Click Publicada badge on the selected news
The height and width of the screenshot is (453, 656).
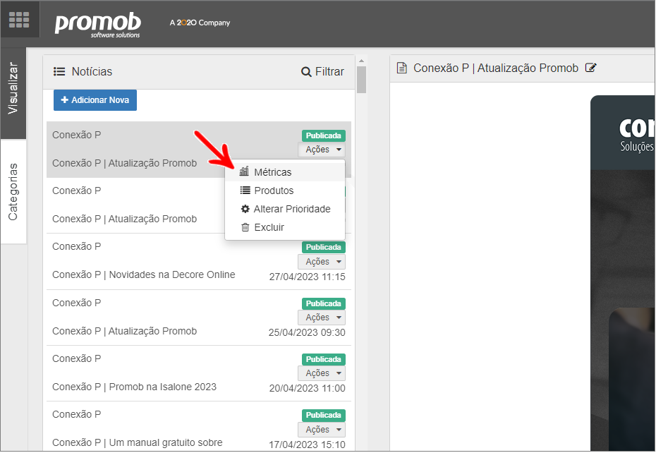point(323,135)
